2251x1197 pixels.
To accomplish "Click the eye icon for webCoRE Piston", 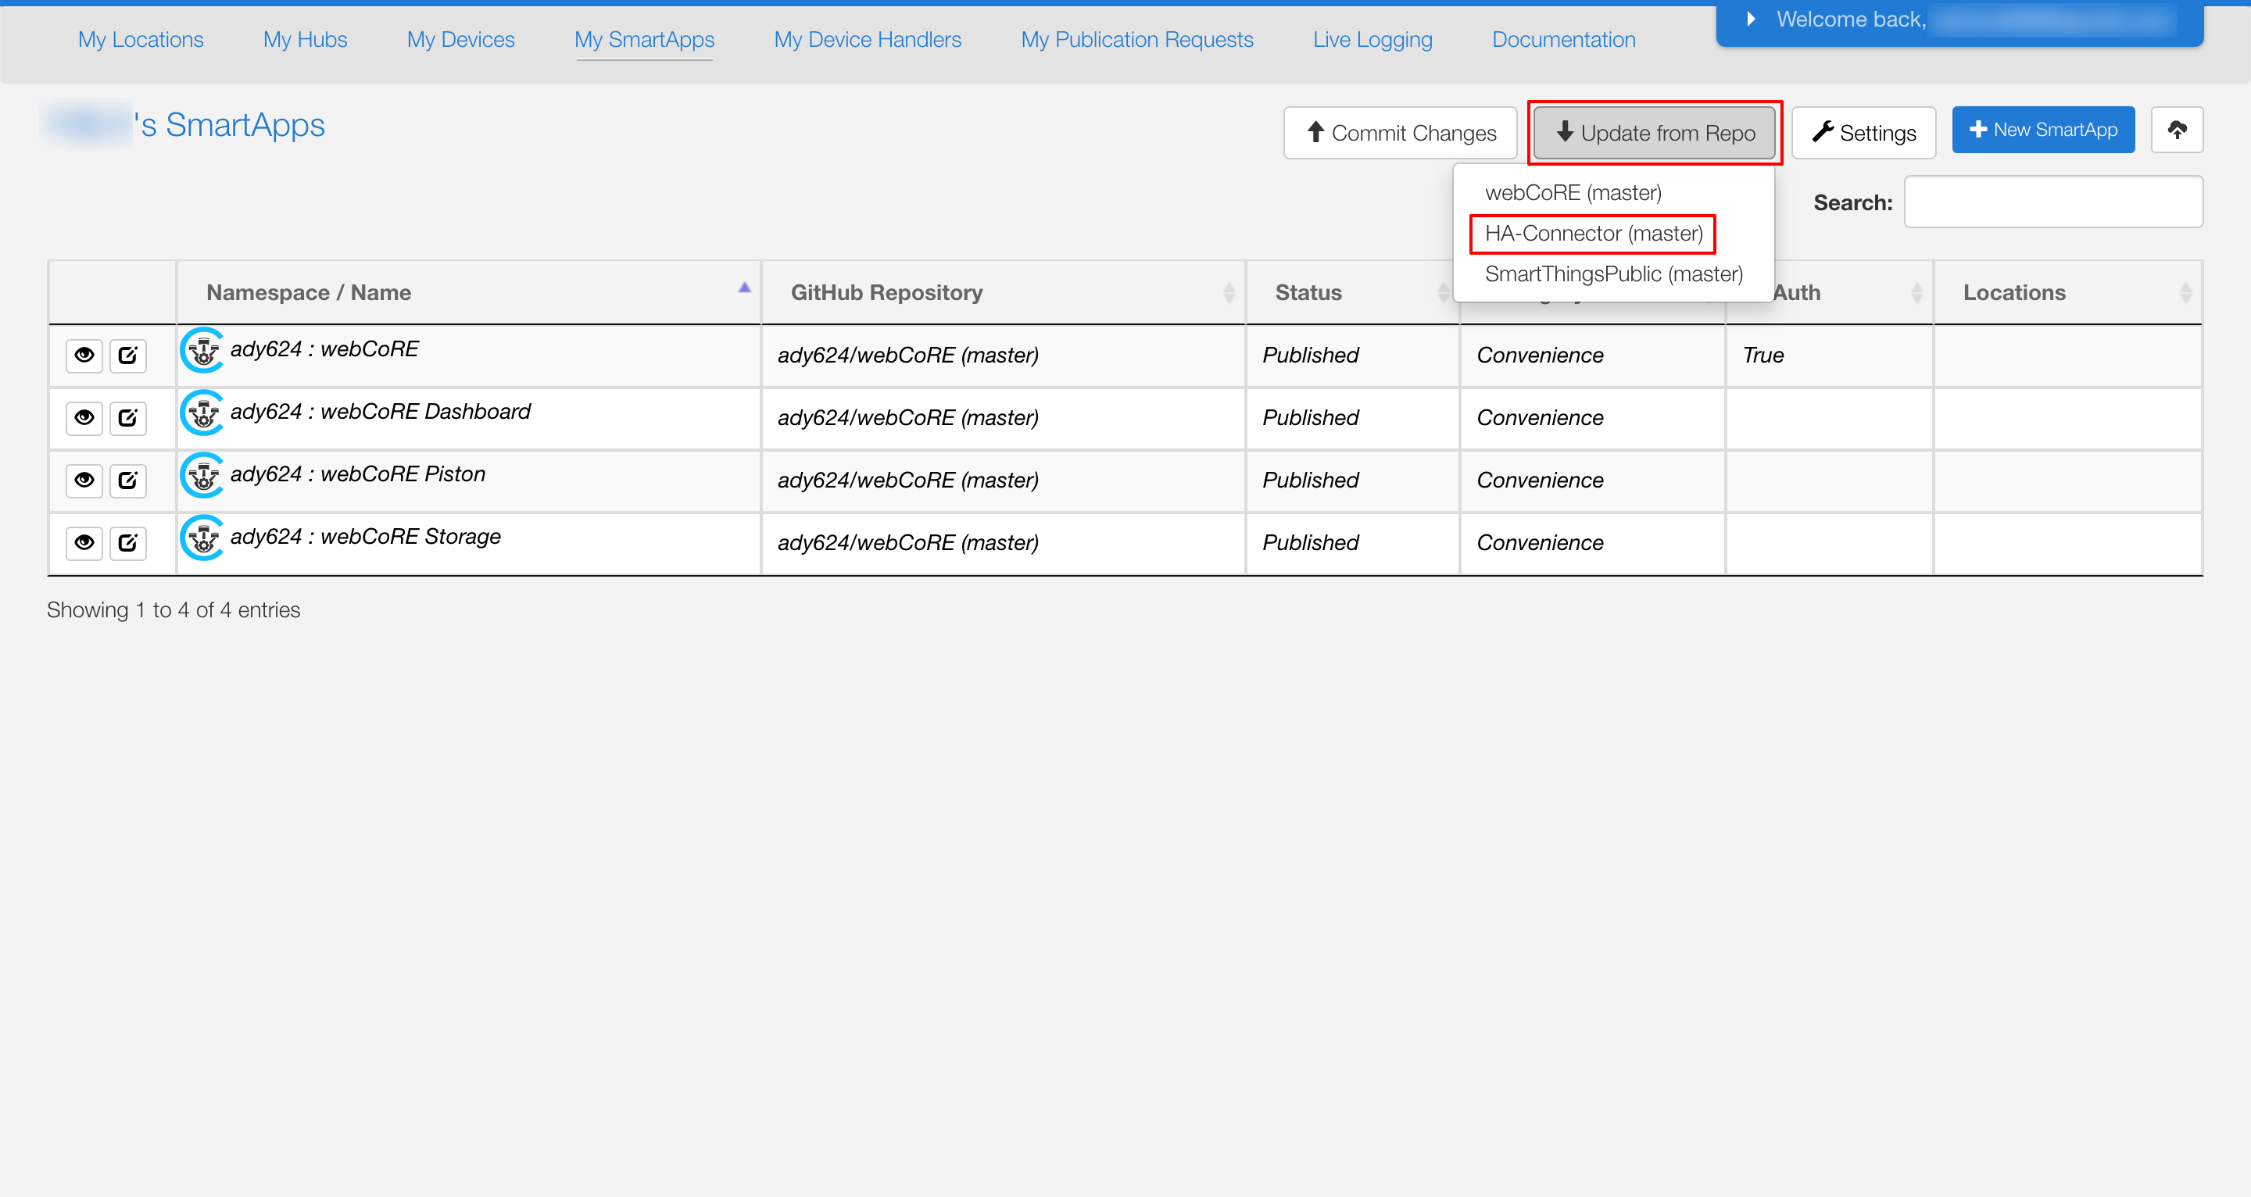I will click(84, 480).
